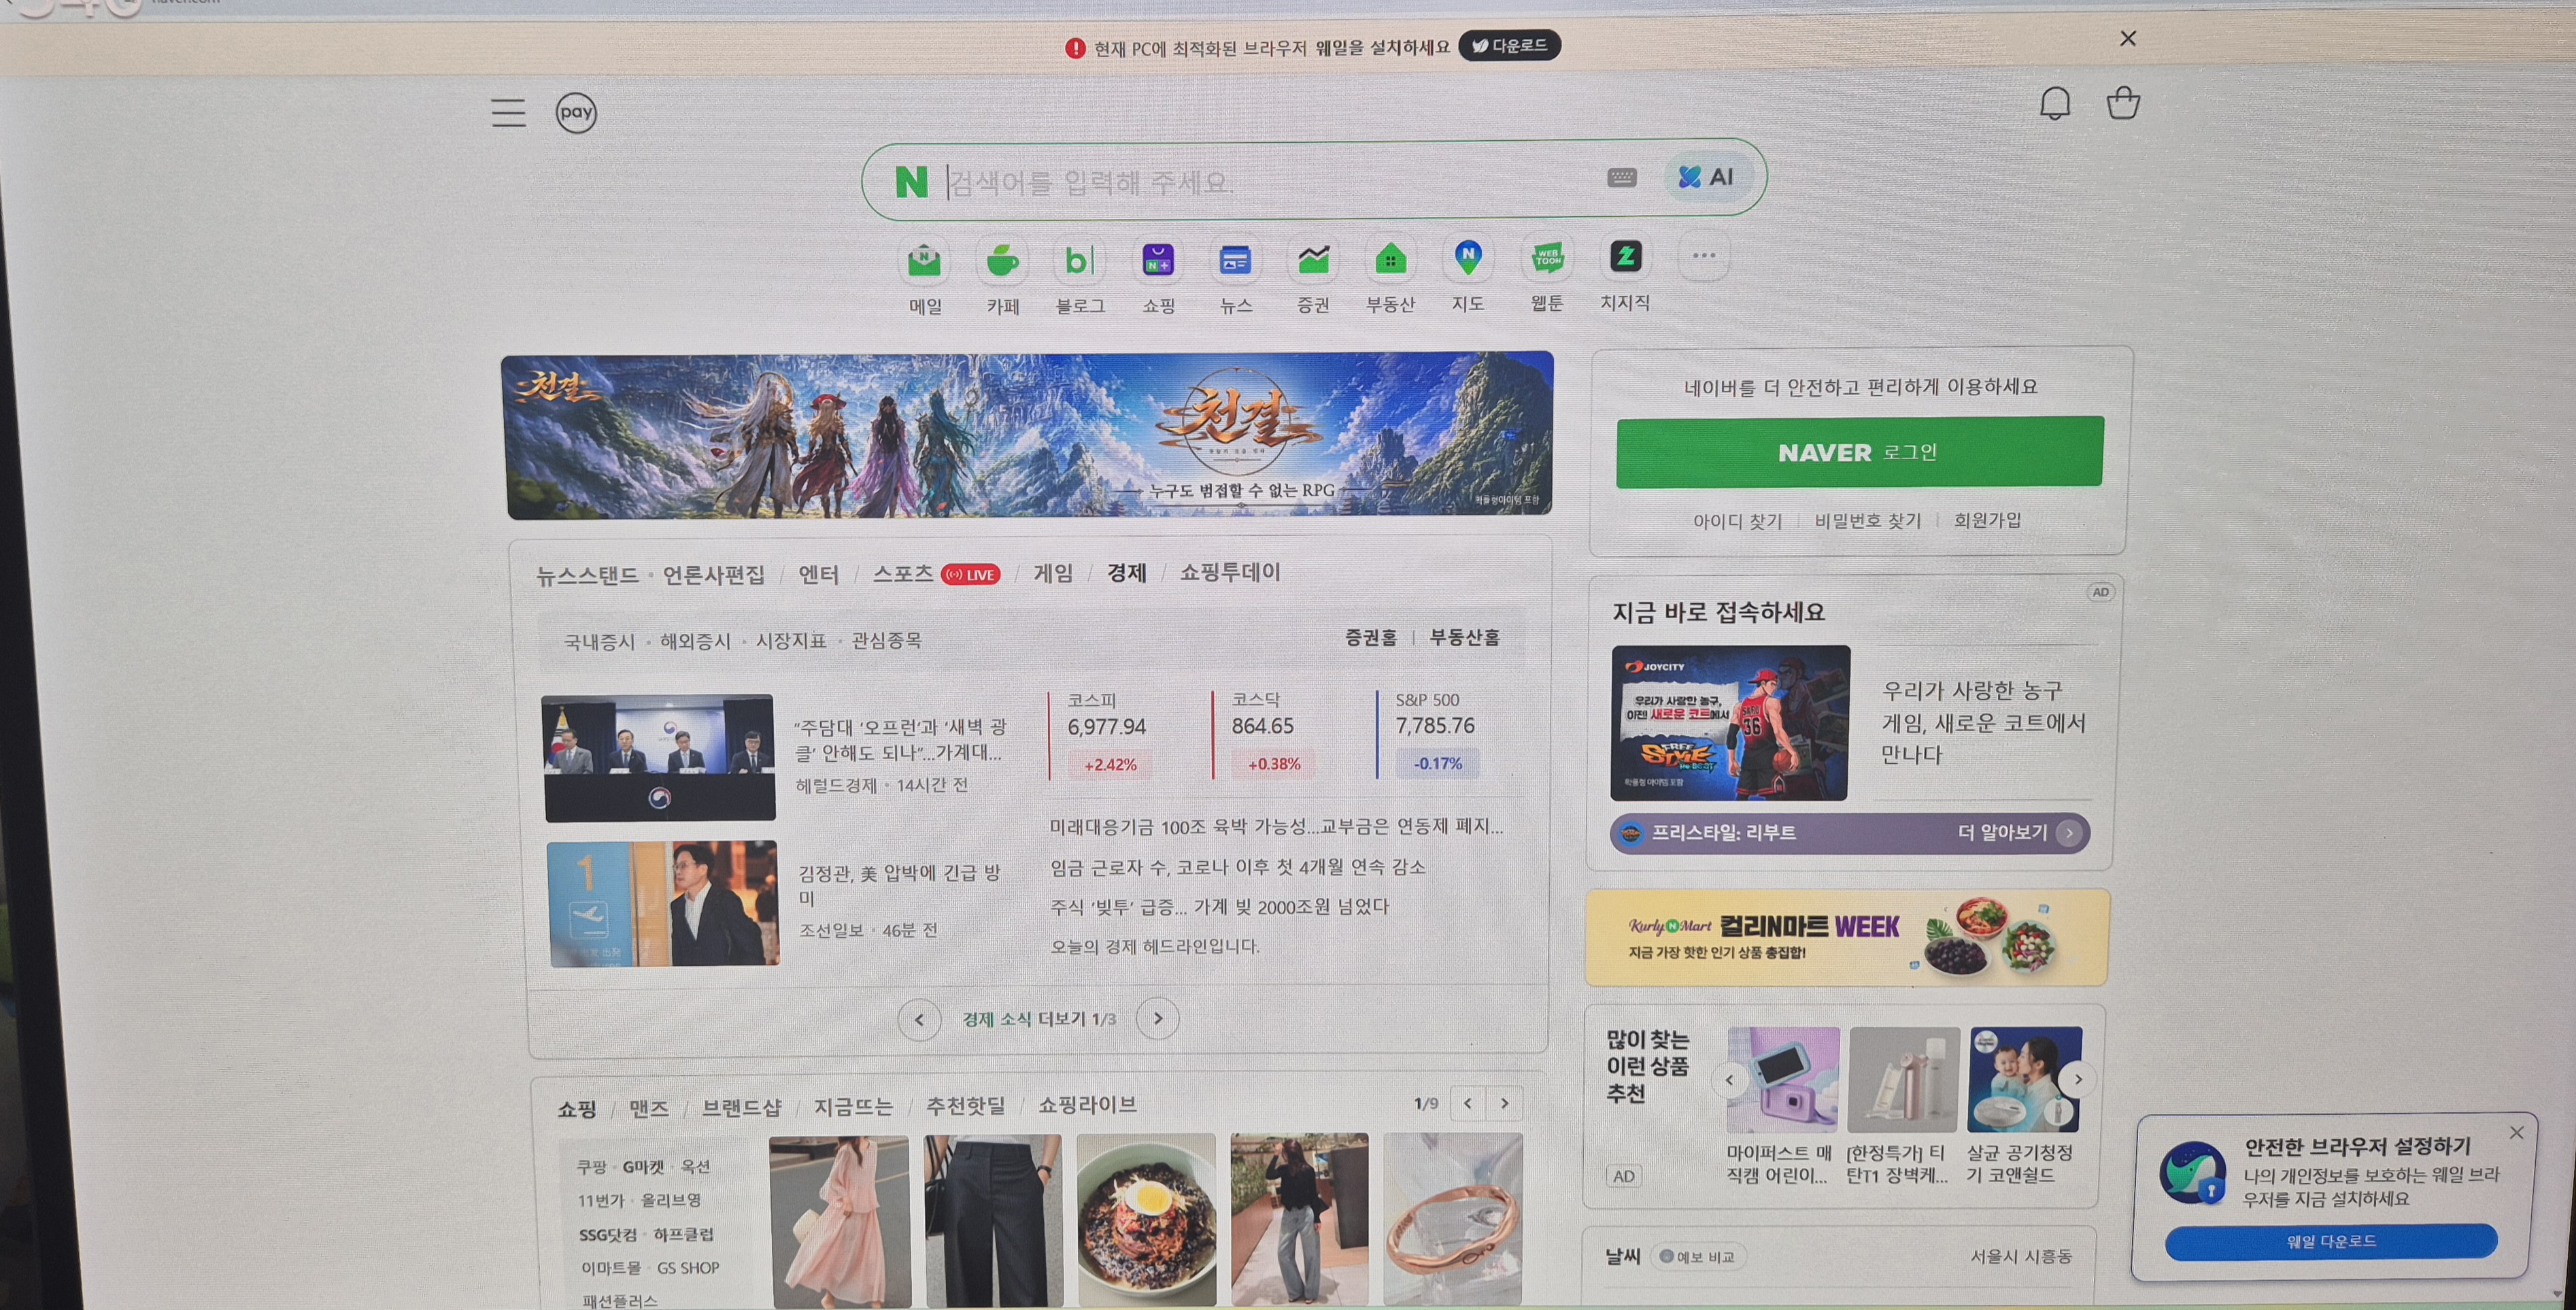
Task: Open headline 미래대응기금 100조 육박 가능성
Action: (x=1276, y=827)
